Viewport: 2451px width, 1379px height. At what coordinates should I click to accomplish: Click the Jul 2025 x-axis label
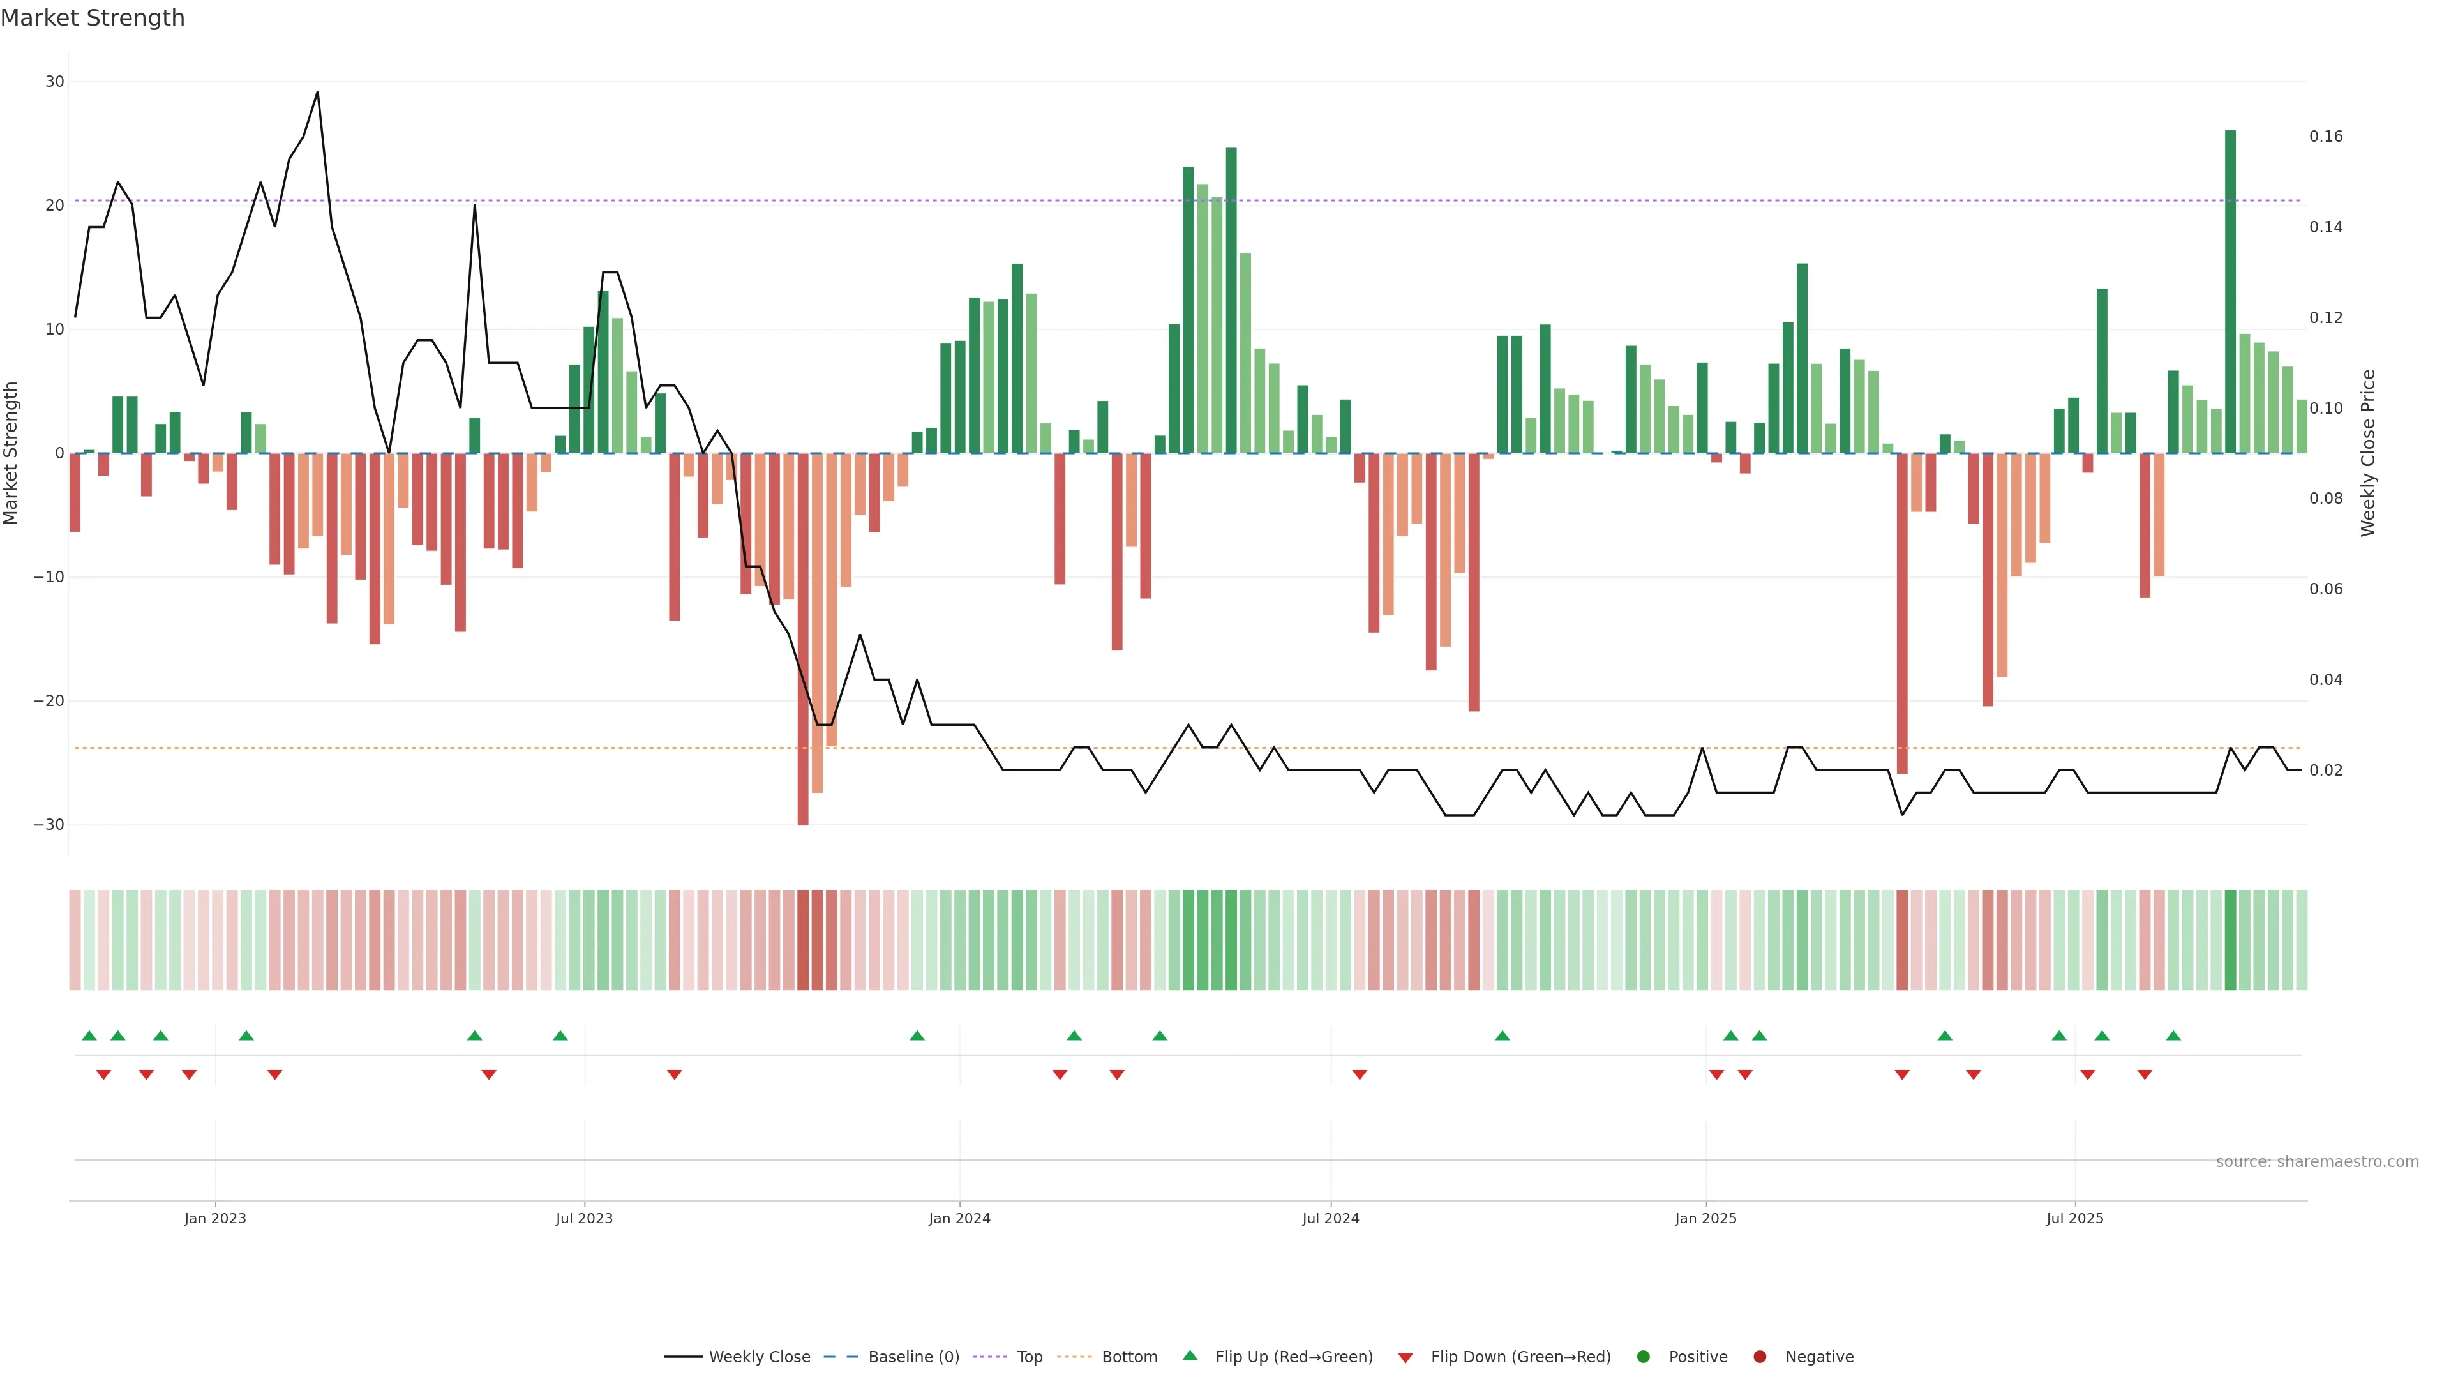point(2074,1218)
